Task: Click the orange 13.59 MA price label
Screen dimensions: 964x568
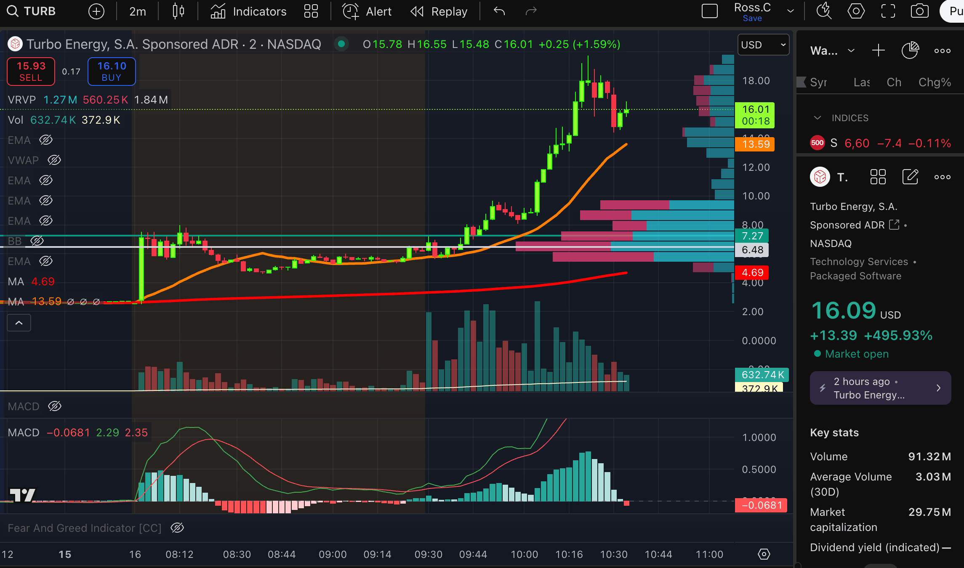Action: 755,144
